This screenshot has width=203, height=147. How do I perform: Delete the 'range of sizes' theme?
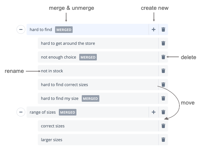[163, 112]
